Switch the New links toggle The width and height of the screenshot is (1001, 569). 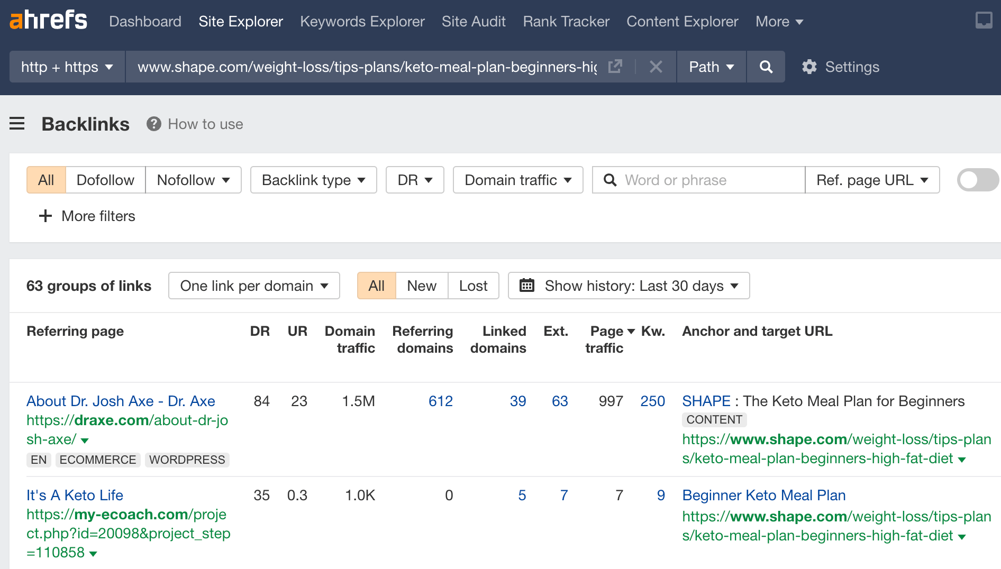coord(421,286)
